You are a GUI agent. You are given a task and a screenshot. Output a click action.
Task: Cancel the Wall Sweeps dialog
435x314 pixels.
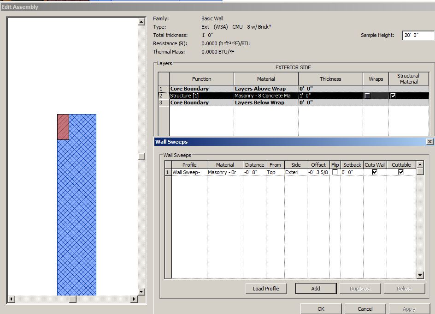(x=365, y=309)
